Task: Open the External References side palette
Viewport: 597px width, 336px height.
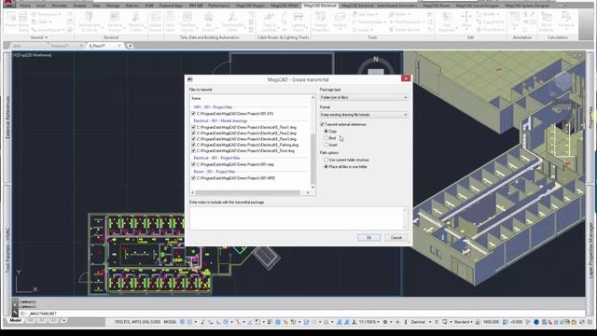Action: click(7, 118)
